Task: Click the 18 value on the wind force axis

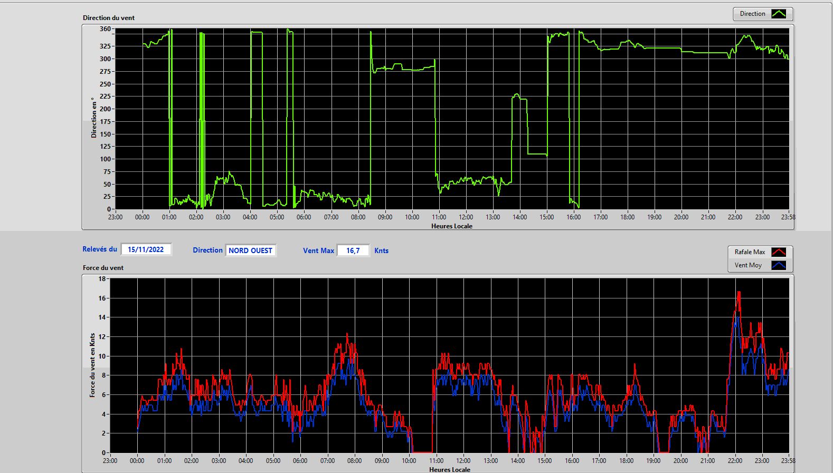Action: (x=102, y=278)
